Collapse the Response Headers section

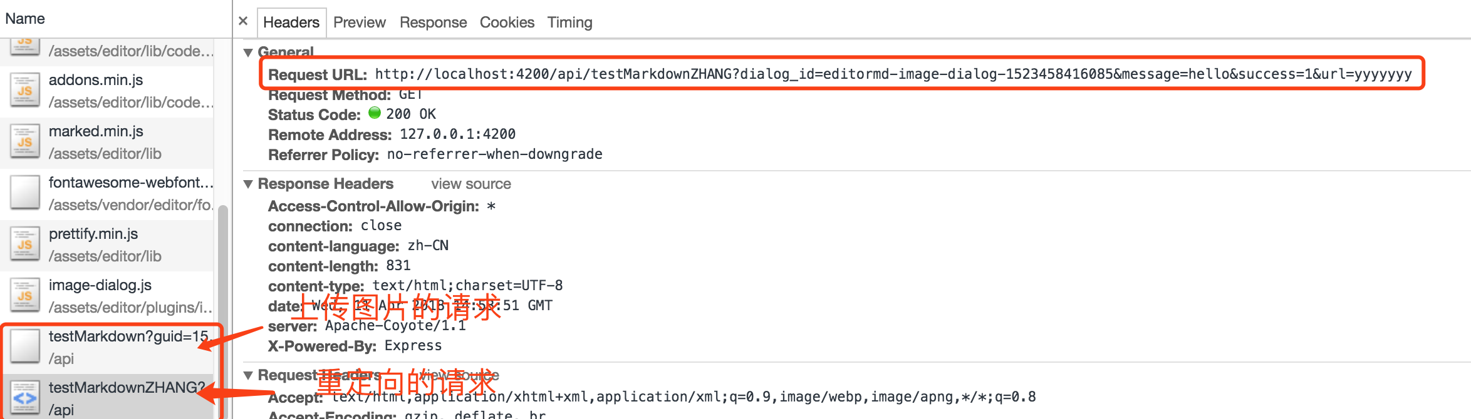(249, 183)
